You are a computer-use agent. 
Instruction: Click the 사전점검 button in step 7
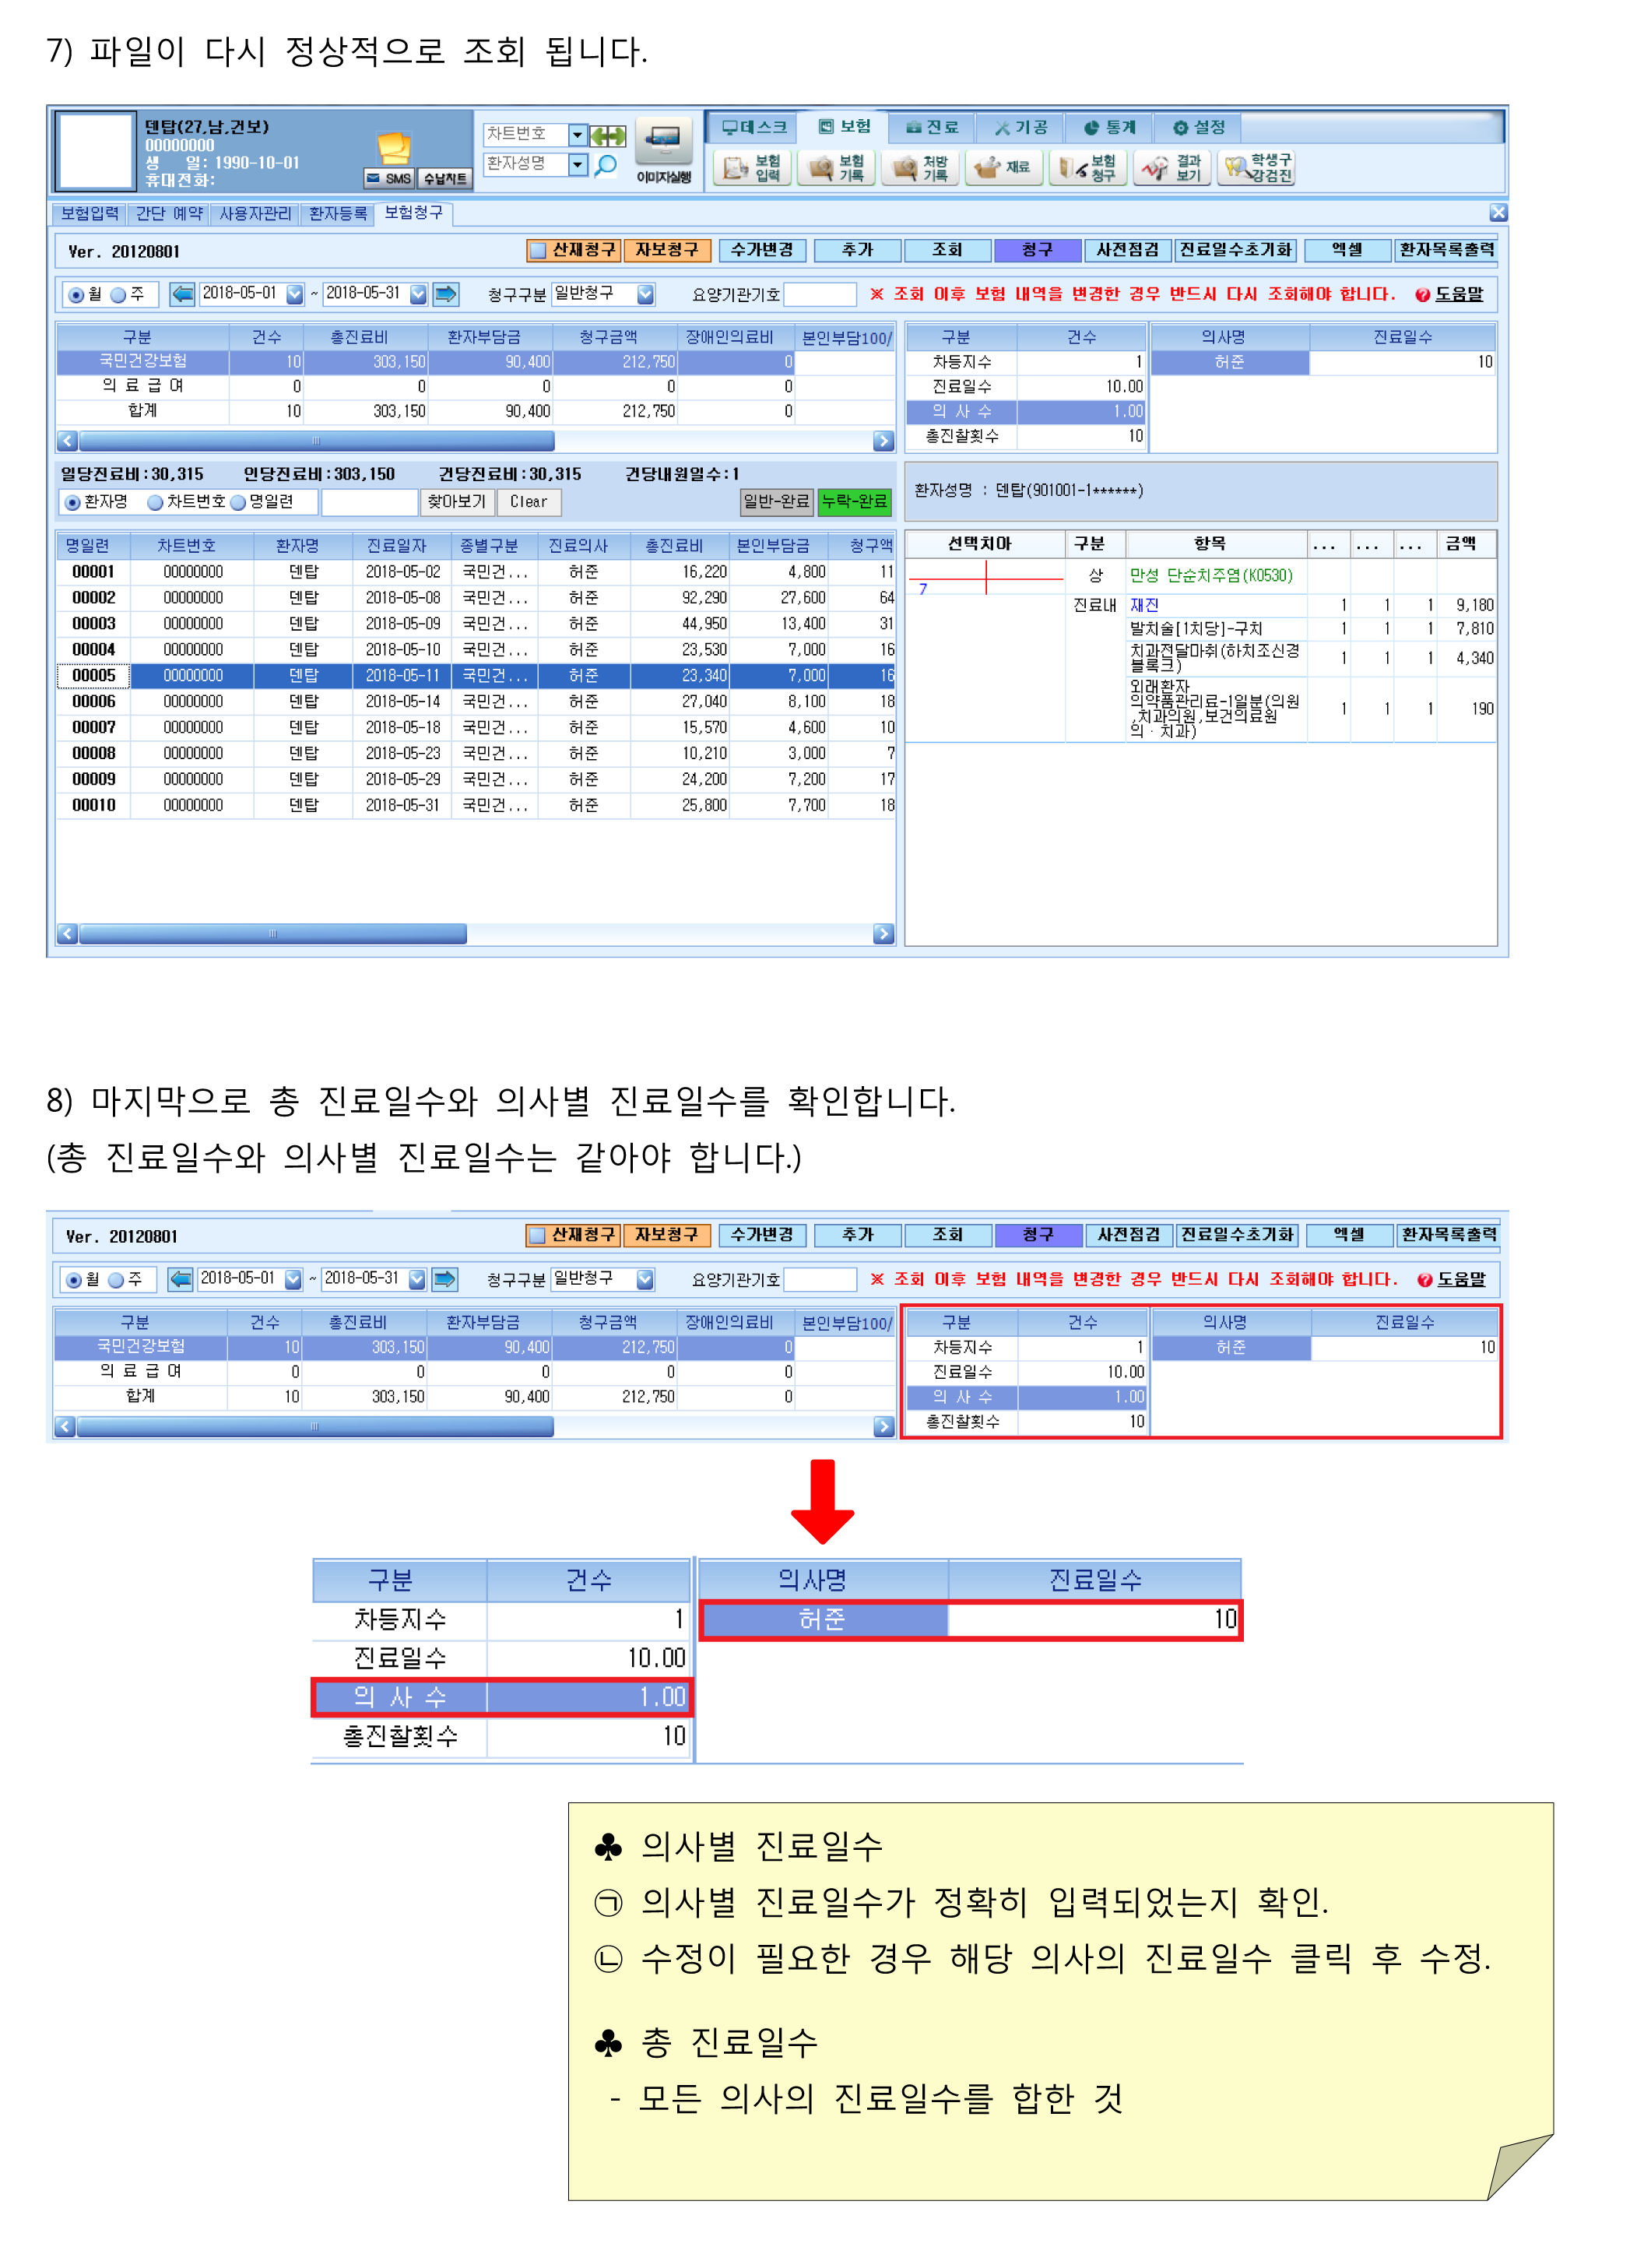point(1127,250)
